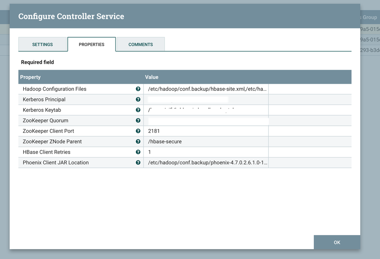Open the Comments tab
Image resolution: width=380 pixels, height=259 pixels.
pos(140,44)
